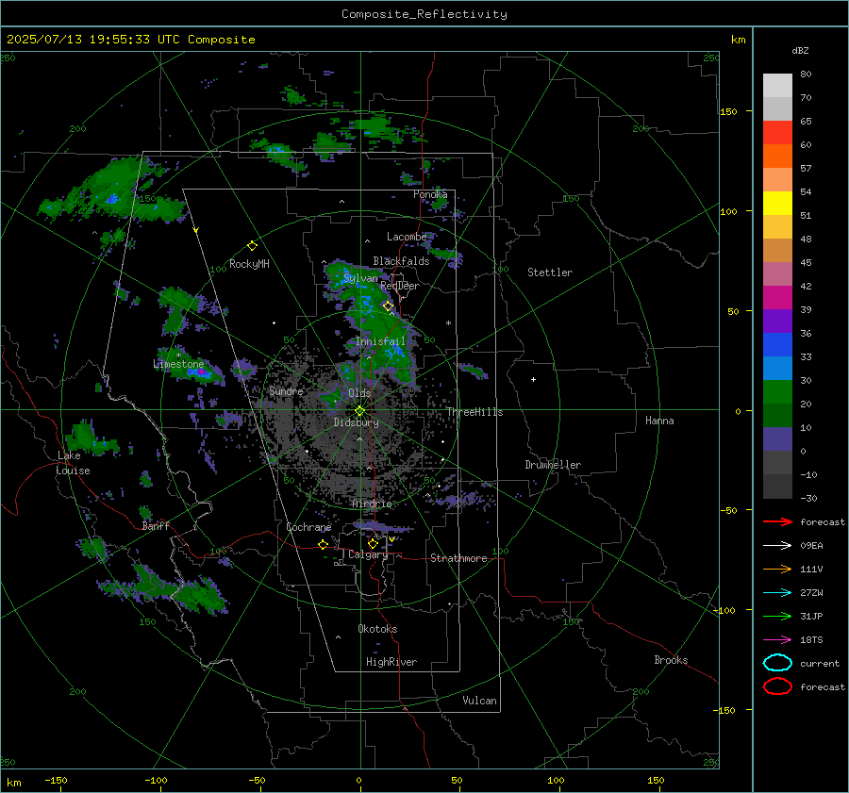This screenshot has width=849, height=793.
Task: Click the RedDeer label
Action: click(400, 286)
